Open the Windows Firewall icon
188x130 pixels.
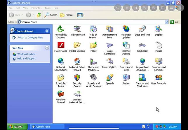click(x=61, y=97)
